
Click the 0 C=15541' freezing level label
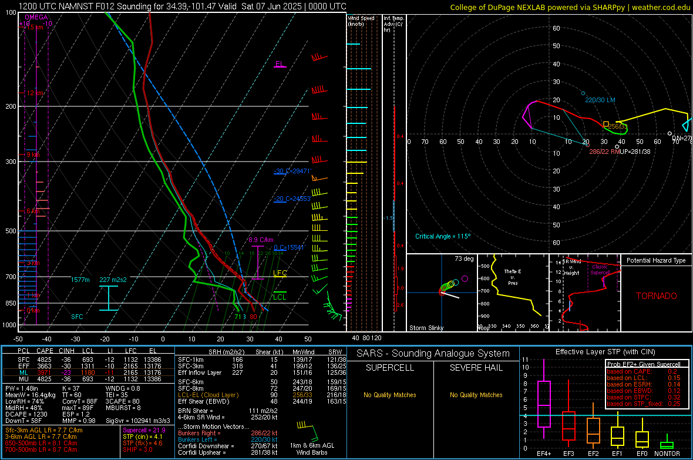289,248
